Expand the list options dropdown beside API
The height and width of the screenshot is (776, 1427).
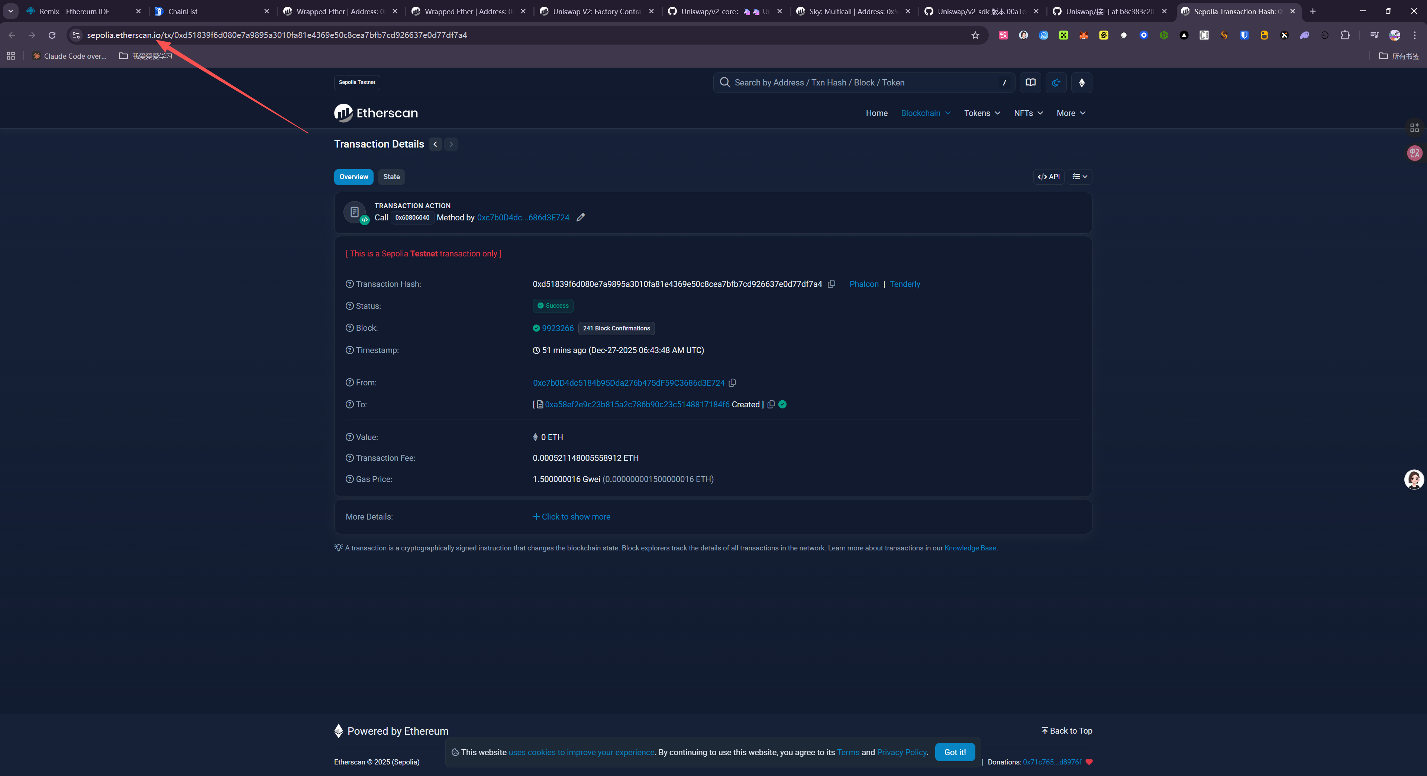1079,177
